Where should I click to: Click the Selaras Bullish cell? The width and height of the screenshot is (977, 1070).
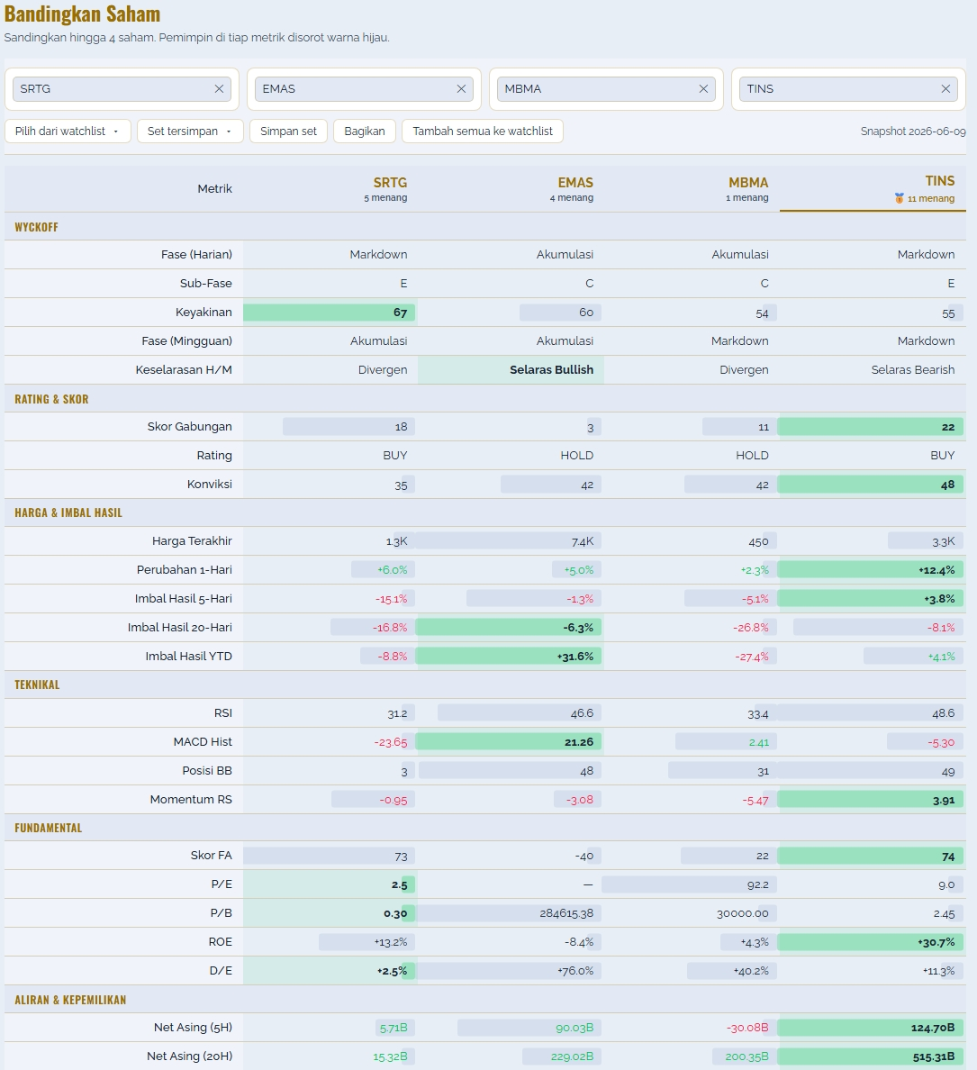click(511, 369)
